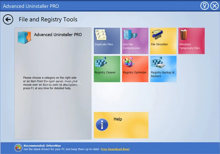
Task: Click the Duplicate Files label text
Action: (104, 44)
